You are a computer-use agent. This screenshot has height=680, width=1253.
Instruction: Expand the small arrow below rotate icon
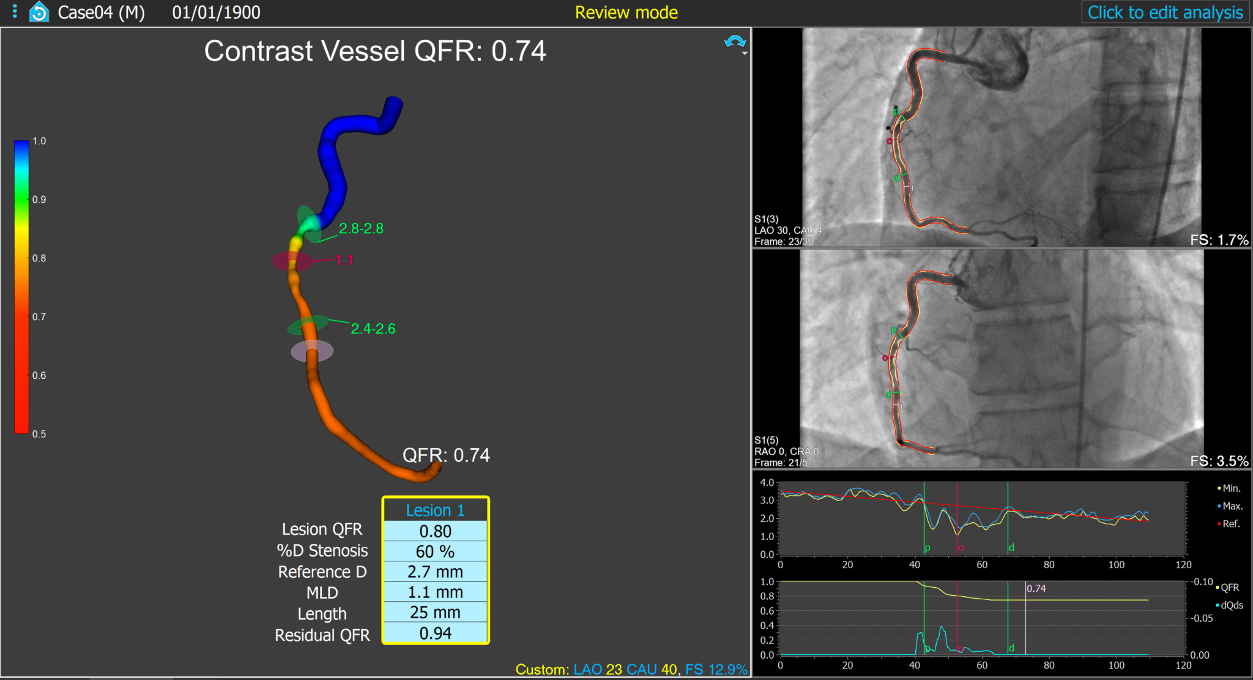[x=745, y=54]
